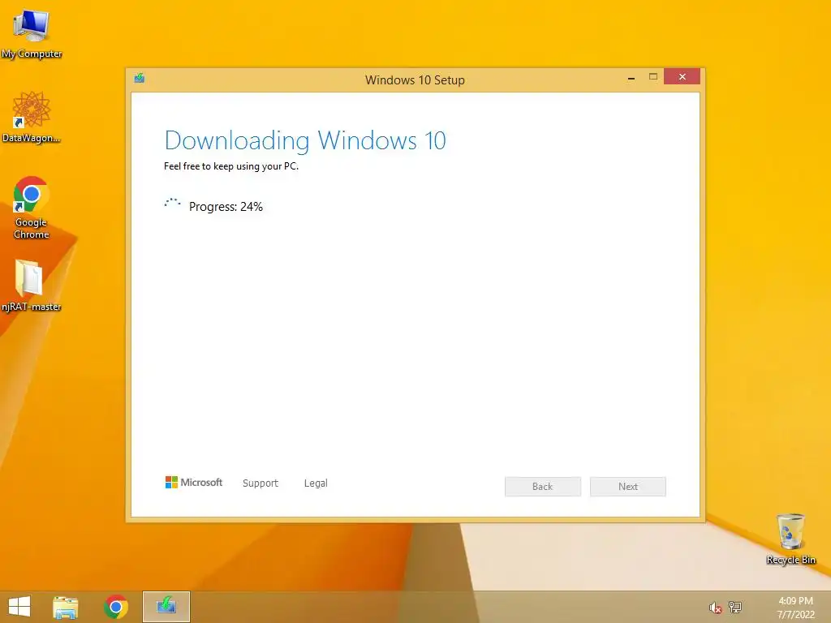Open the network tray icon
Viewport: 831px width, 623px height.
pos(735,607)
